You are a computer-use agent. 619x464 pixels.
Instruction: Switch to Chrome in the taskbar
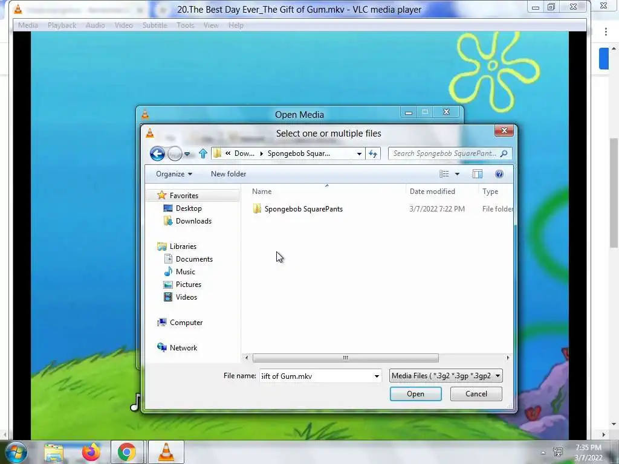click(126, 452)
